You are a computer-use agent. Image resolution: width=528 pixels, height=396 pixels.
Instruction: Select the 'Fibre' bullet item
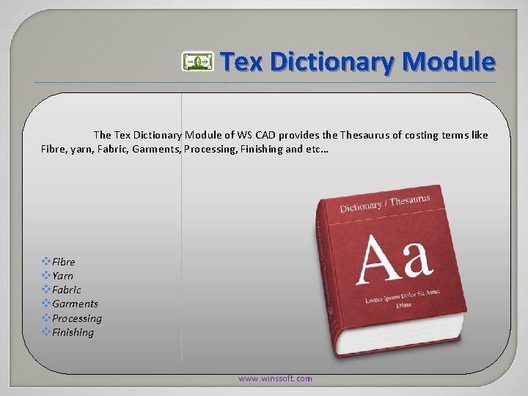tap(58, 262)
